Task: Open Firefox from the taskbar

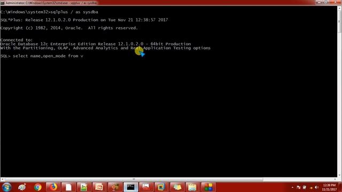Action: (53, 187)
